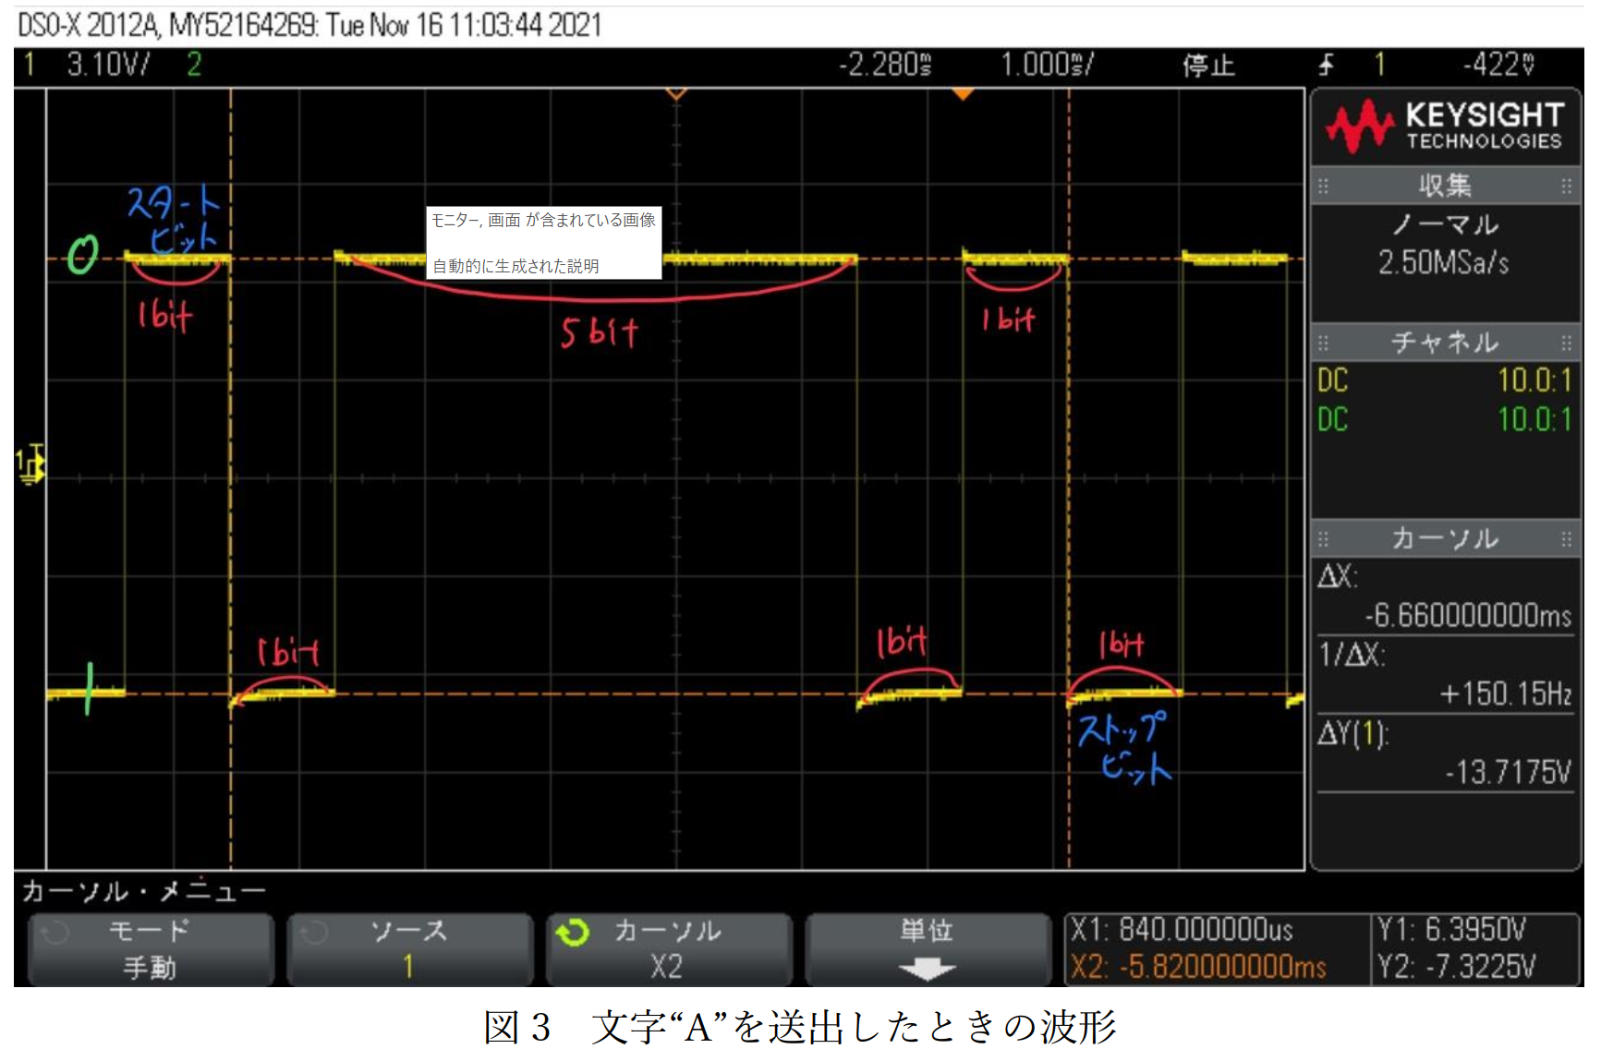The height and width of the screenshot is (1061, 1601).
Task: Click the Y1: 6.3950V readout
Action: [x=1451, y=929]
